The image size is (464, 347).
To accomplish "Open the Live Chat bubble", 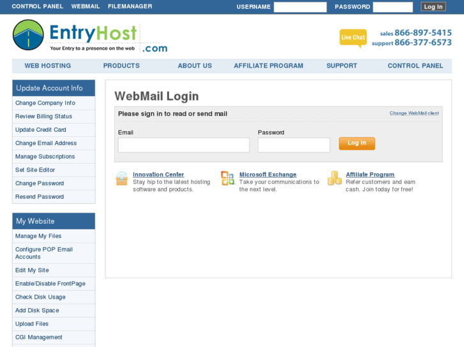I will click(353, 38).
